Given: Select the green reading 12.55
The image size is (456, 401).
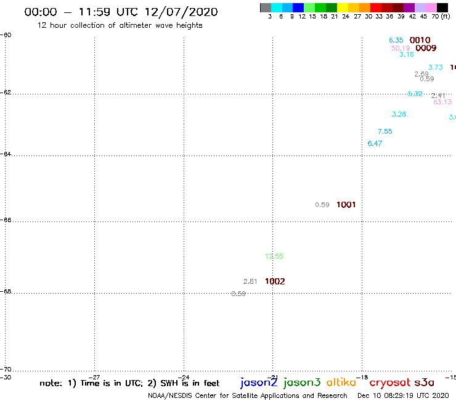Looking at the screenshot, I should [x=274, y=256].
